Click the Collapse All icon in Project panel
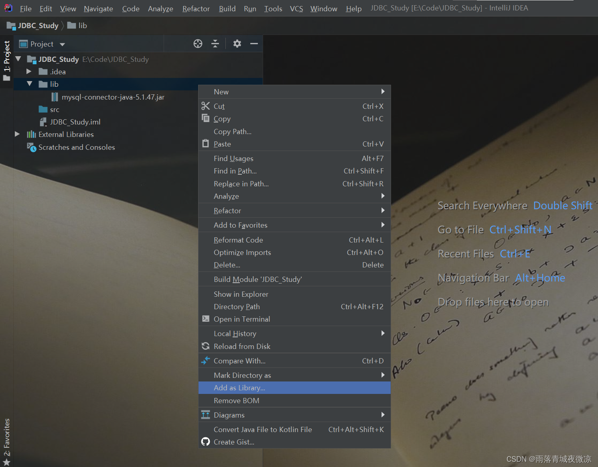This screenshot has height=467, width=598. click(215, 44)
